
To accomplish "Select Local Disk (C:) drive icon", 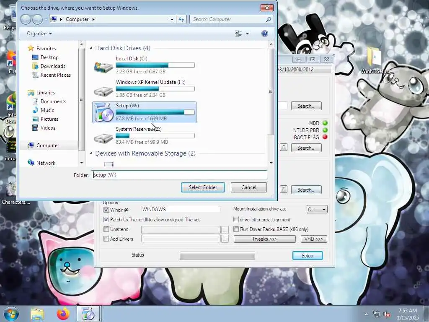I will (103, 67).
